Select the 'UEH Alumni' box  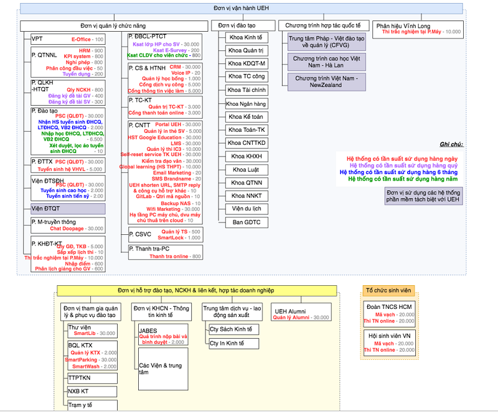coord(301,312)
